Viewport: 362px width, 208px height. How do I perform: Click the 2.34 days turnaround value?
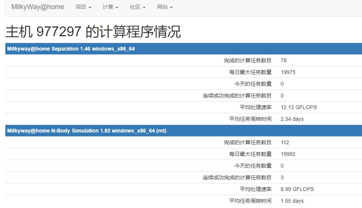(292, 119)
